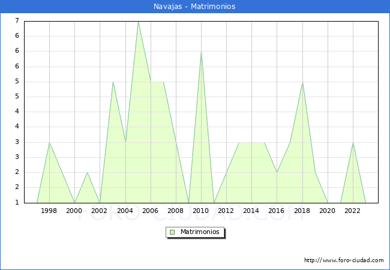Click the 2008 x-axis year label
Screen dimensions: 390x270
pyautogui.click(x=175, y=211)
